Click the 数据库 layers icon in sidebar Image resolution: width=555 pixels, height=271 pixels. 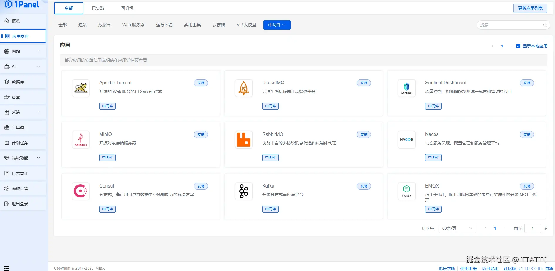(x=7, y=82)
